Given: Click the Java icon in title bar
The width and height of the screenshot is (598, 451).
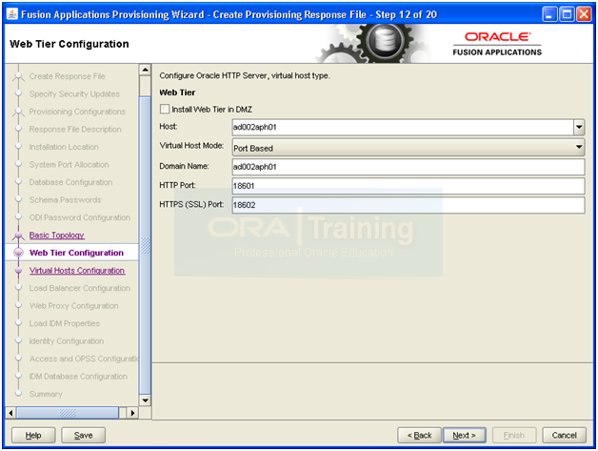Looking at the screenshot, I should pyautogui.click(x=12, y=14).
